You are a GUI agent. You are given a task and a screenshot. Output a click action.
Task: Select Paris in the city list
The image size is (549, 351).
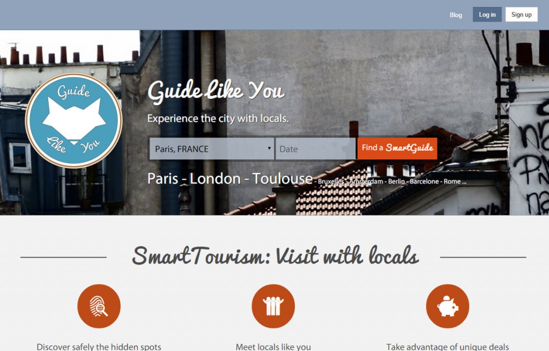(162, 179)
